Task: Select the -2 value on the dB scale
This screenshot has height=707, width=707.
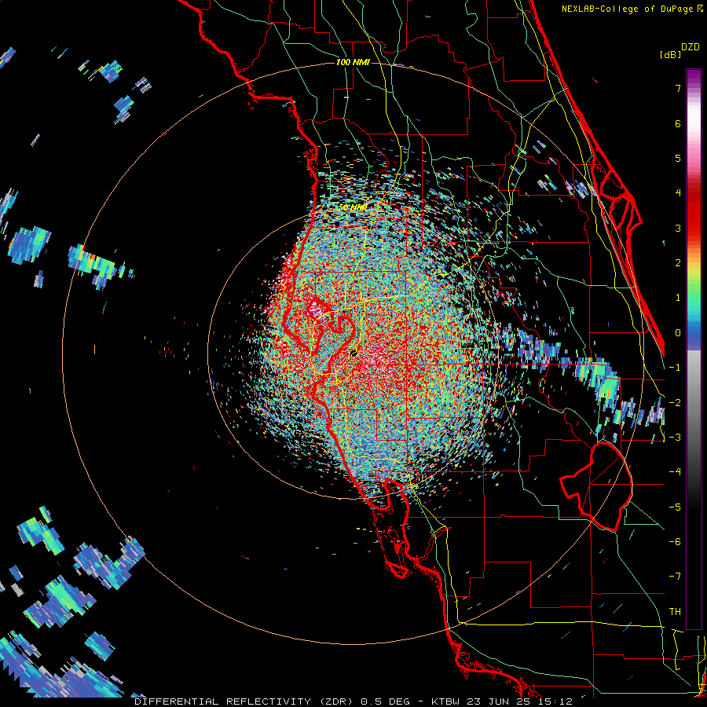Action: [675, 402]
